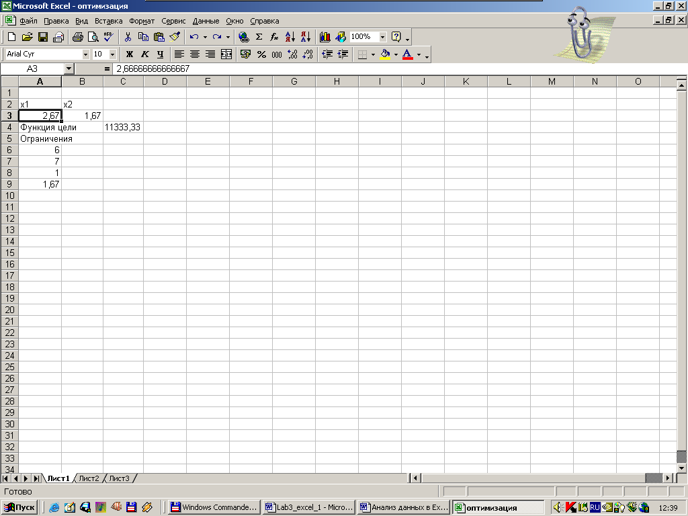Image resolution: width=688 pixels, height=516 pixels.
Task: Expand the fill color palette arrow
Action: point(396,54)
